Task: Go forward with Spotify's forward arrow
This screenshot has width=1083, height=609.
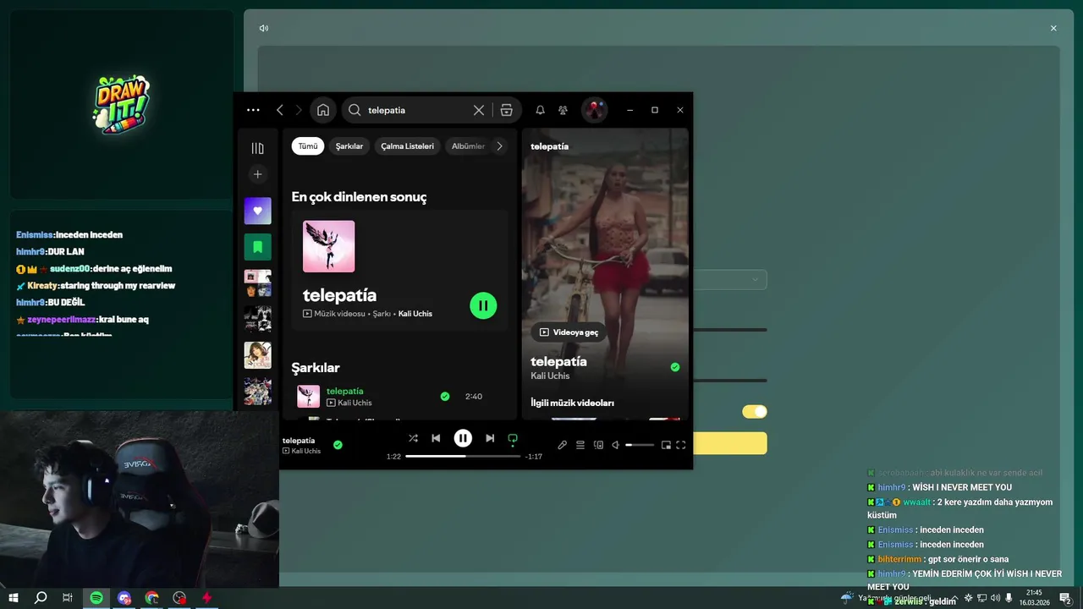Action: (300, 110)
